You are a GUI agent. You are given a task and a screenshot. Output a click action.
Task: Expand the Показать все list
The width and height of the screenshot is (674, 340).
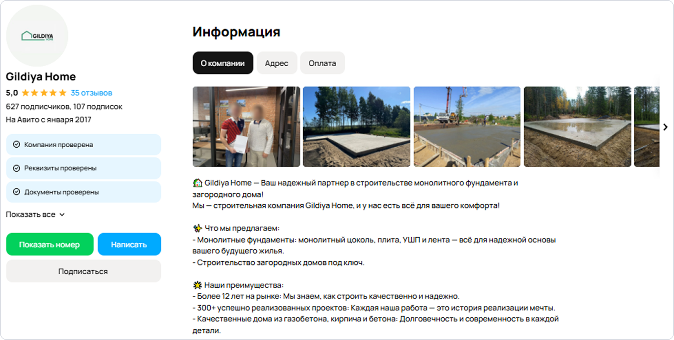[x=35, y=215]
